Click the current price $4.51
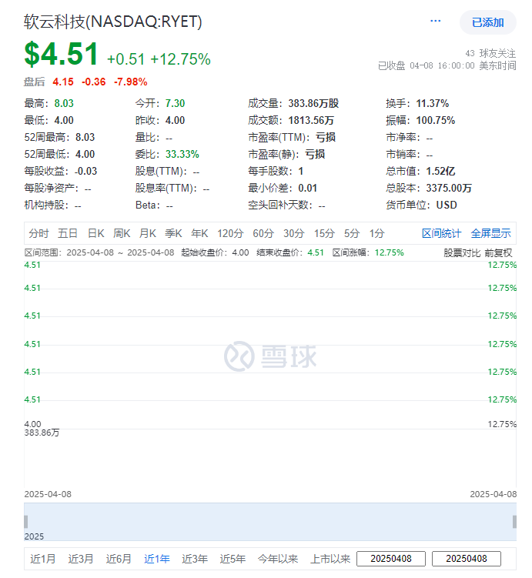532x578 pixels. point(61,54)
